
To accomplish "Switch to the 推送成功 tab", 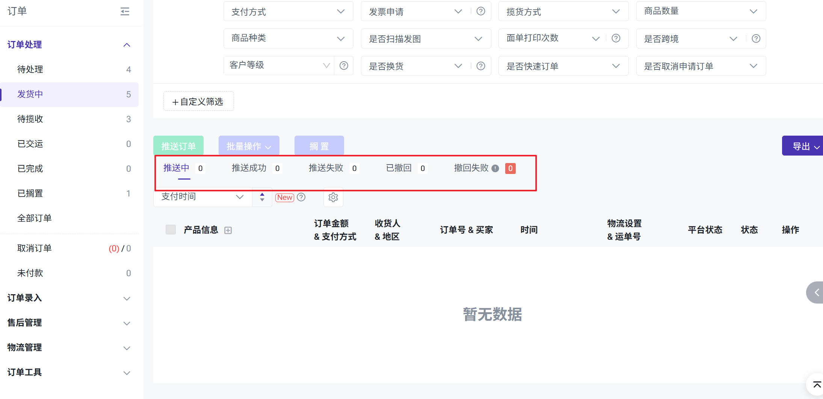I will 249,168.
